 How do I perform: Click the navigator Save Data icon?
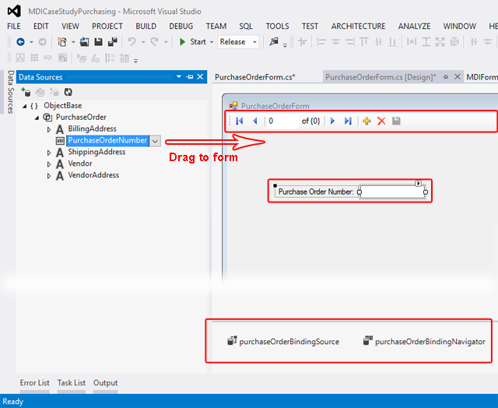coord(396,121)
